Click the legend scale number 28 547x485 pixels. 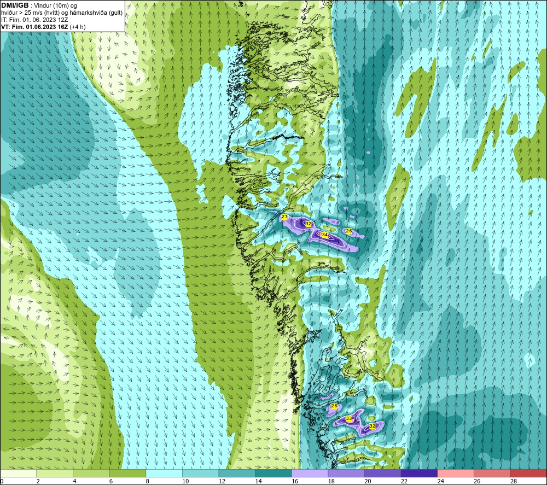coord(514,481)
